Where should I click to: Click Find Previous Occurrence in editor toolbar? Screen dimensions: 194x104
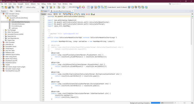tap(66, 14)
